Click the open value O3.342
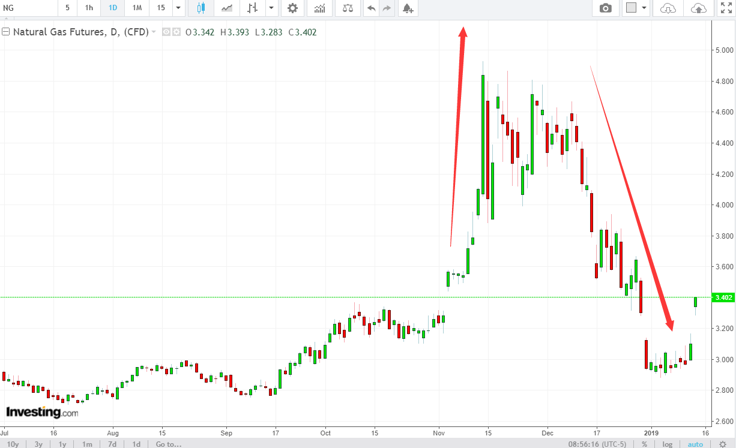 point(200,32)
